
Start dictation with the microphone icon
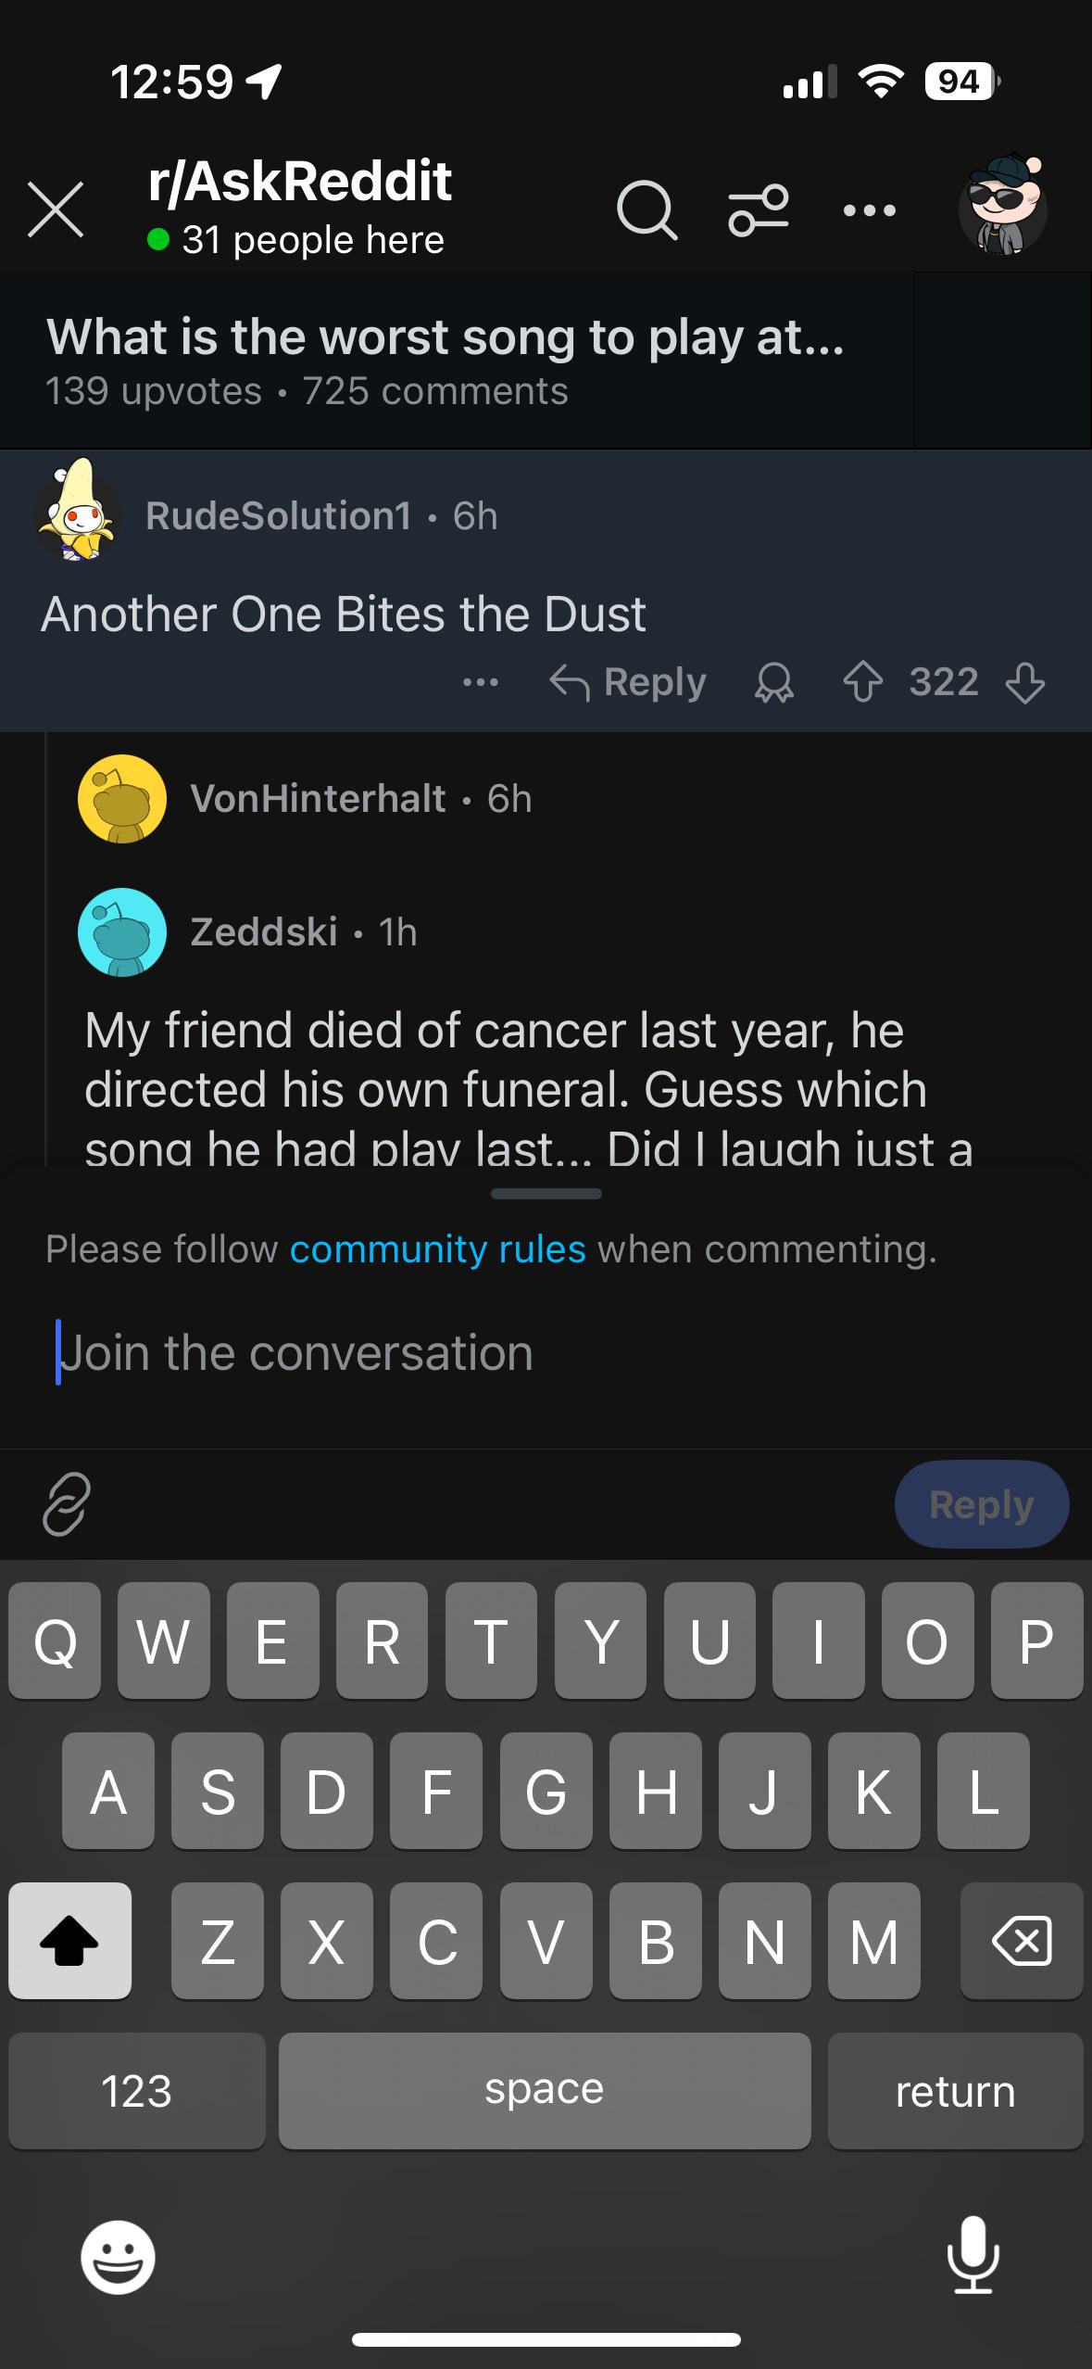(x=973, y=2255)
